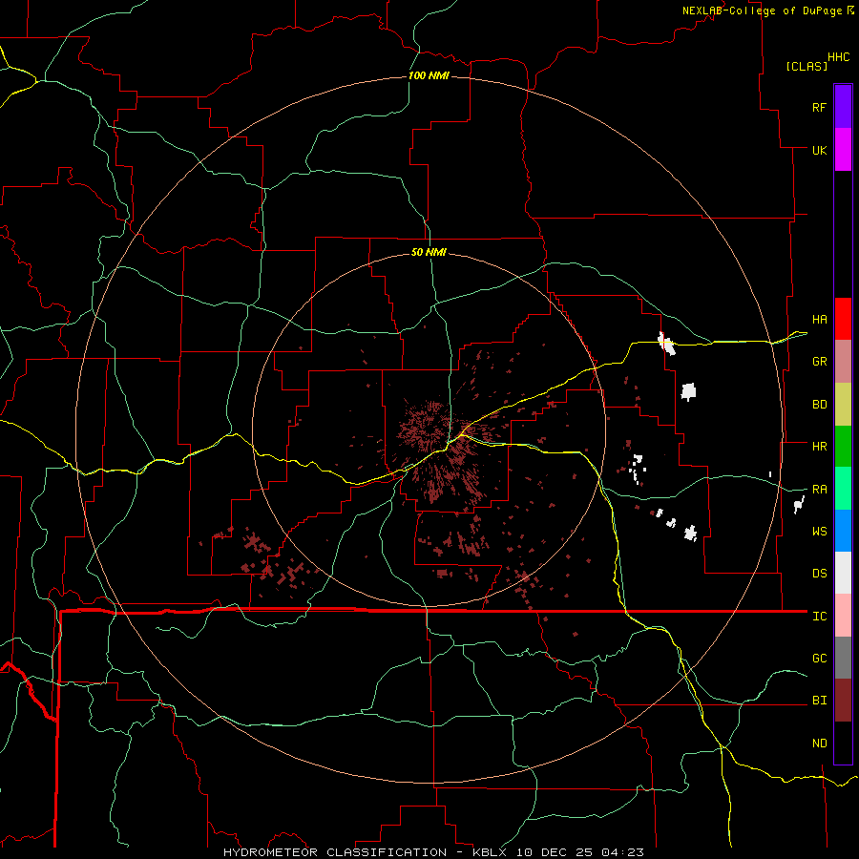Pick the RA light-green legend swatch
Screen dimensions: 859x859
(x=843, y=489)
